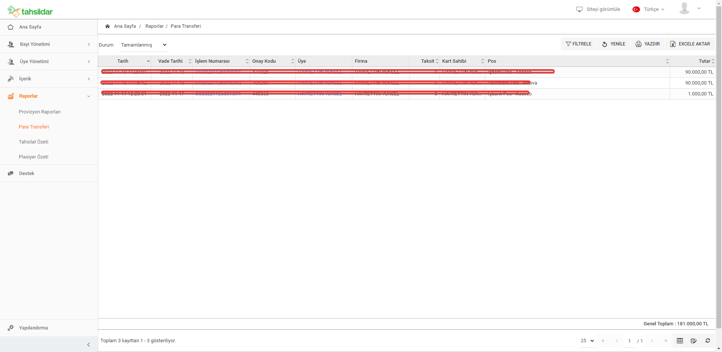Click Siteyi görüntüle link
722x352 pixels.
coord(603,9)
